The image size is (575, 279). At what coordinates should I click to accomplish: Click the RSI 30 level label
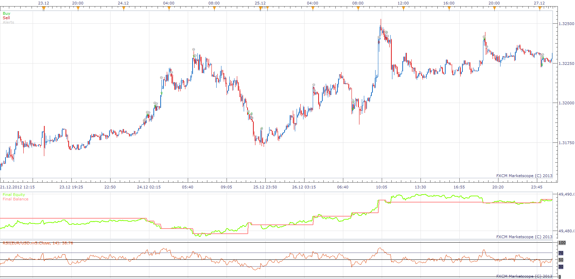coord(561,267)
